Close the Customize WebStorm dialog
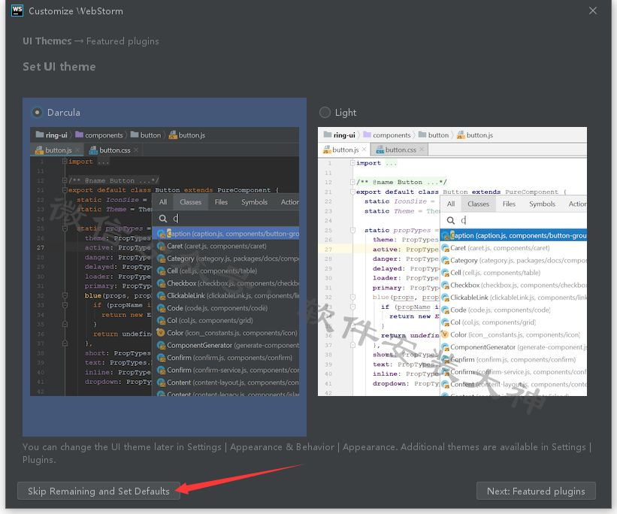The height and width of the screenshot is (514, 617). pyautogui.click(x=593, y=11)
